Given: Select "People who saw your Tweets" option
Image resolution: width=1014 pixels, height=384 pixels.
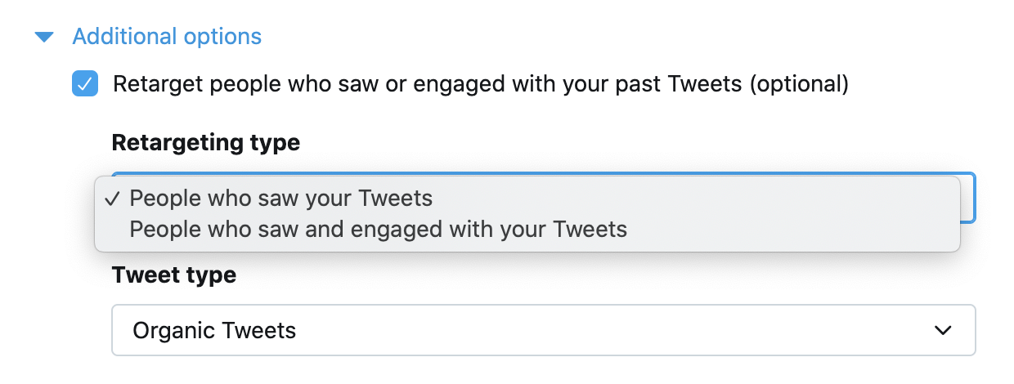Looking at the screenshot, I should (x=280, y=199).
